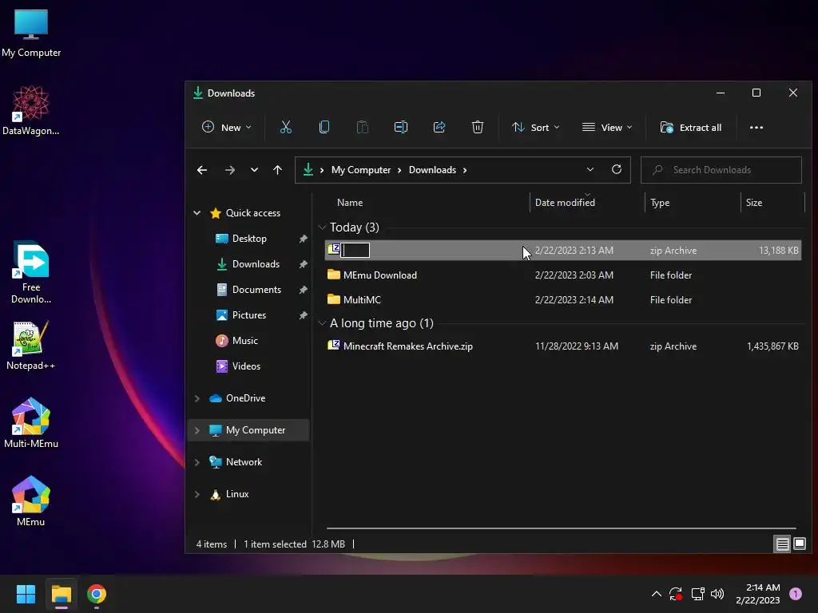818x613 pixels.
Task: Open the New item dropdown
Action: click(x=226, y=127)
